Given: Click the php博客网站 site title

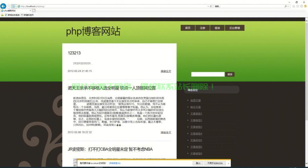Looking at the screenshot, I should click(x=93, y=32).
